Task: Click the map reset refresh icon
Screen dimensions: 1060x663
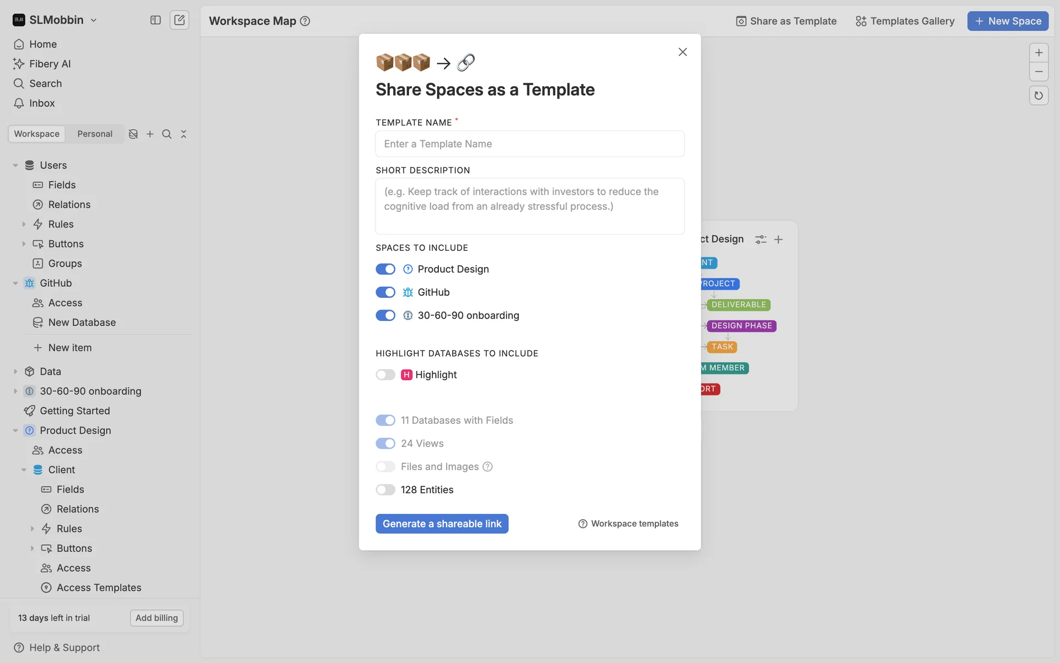Action: tap(1038, 96)
